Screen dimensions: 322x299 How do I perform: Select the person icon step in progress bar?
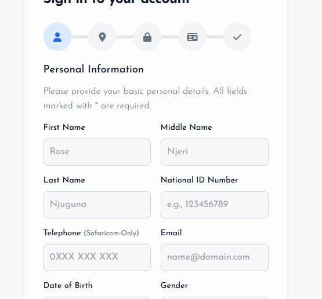tap(57, 37)
